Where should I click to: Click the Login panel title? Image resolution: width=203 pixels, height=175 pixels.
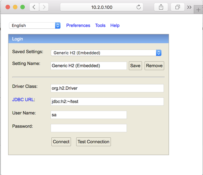coord(17,39)
